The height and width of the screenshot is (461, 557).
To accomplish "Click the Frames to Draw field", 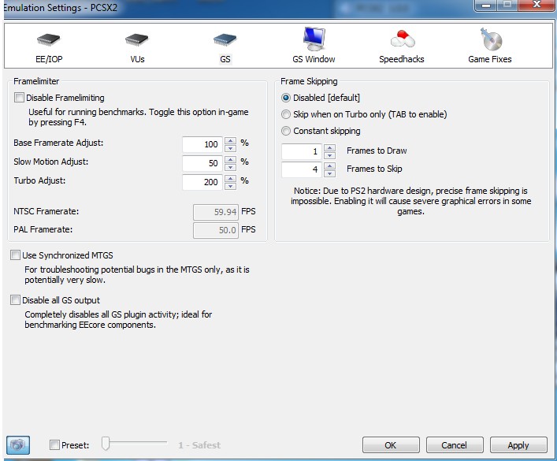I will click(x=302, y=151).
